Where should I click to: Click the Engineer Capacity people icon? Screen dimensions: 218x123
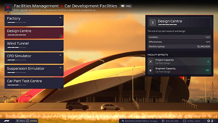(x=151, y=70)
